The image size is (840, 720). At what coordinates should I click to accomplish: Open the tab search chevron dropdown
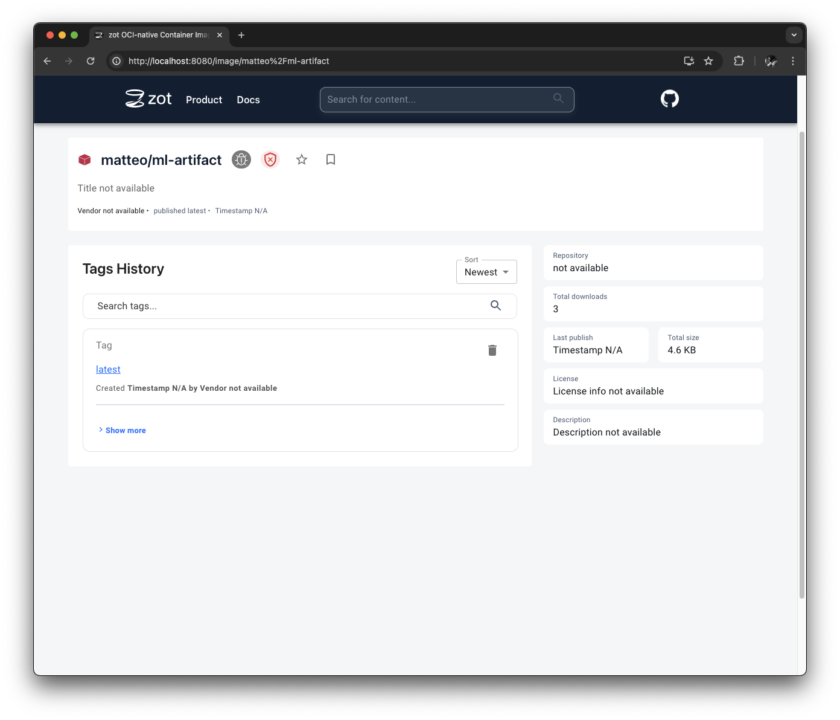[x=794, y=35]
